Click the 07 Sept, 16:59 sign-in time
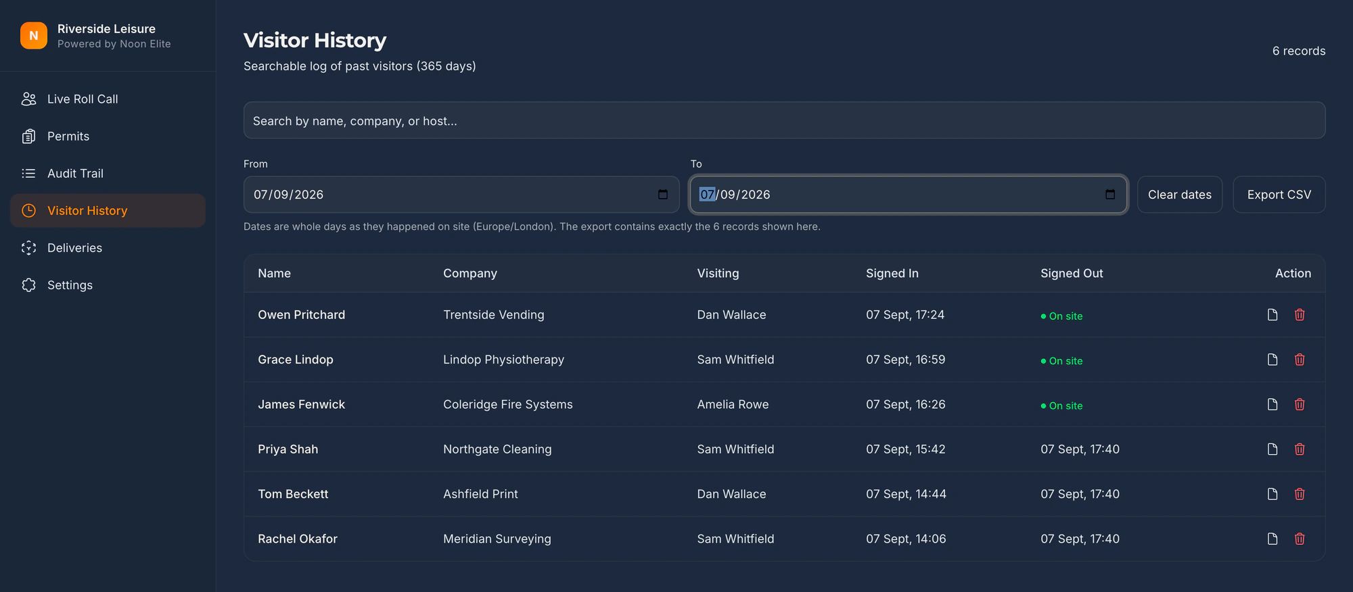Screen dimensions: 1353x592 (x=905, y=360)
